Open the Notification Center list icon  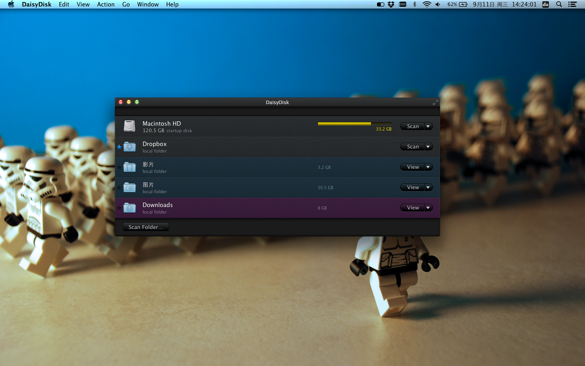(572, 4)
